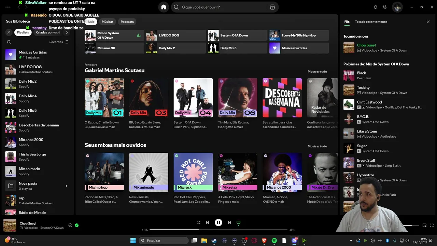
Task: Go to Spotify Home via house icon
Action: tap(164, 7)
